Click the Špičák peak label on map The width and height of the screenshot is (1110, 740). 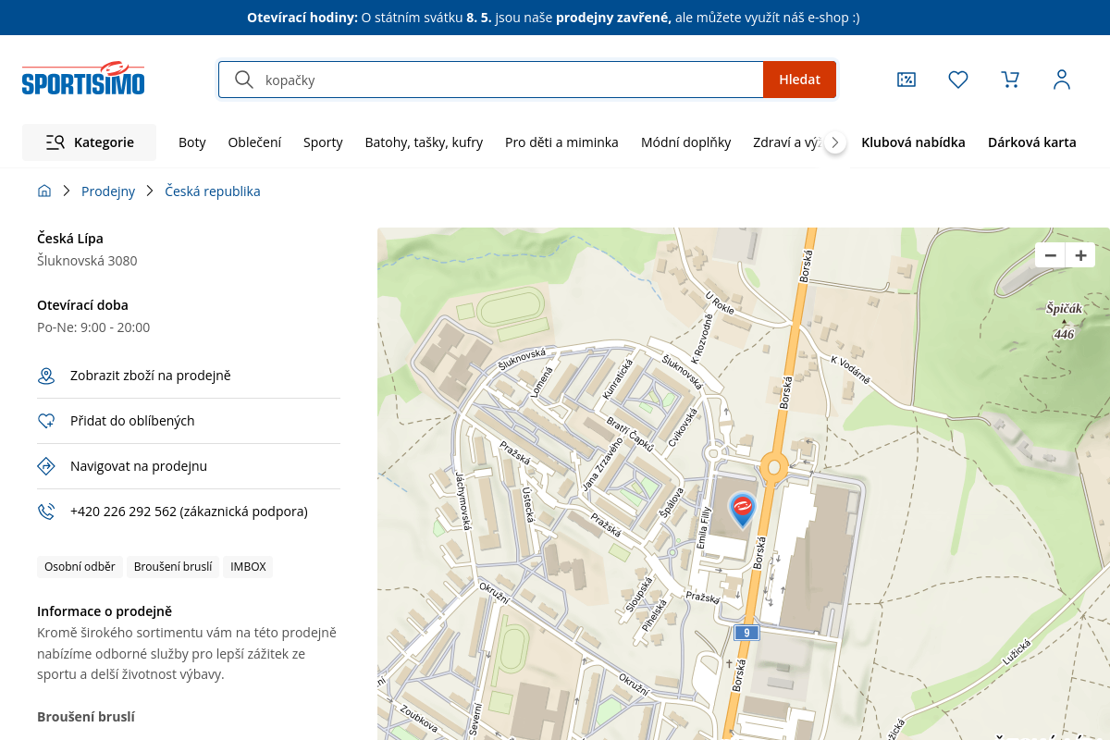[1064, 309]
